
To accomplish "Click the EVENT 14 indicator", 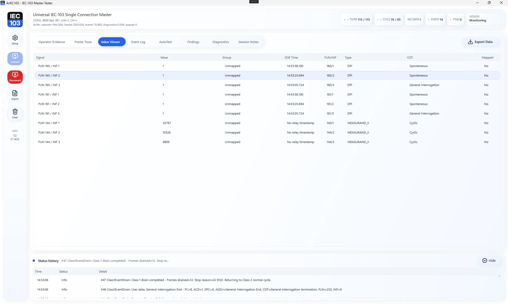I will pos(435,19).
